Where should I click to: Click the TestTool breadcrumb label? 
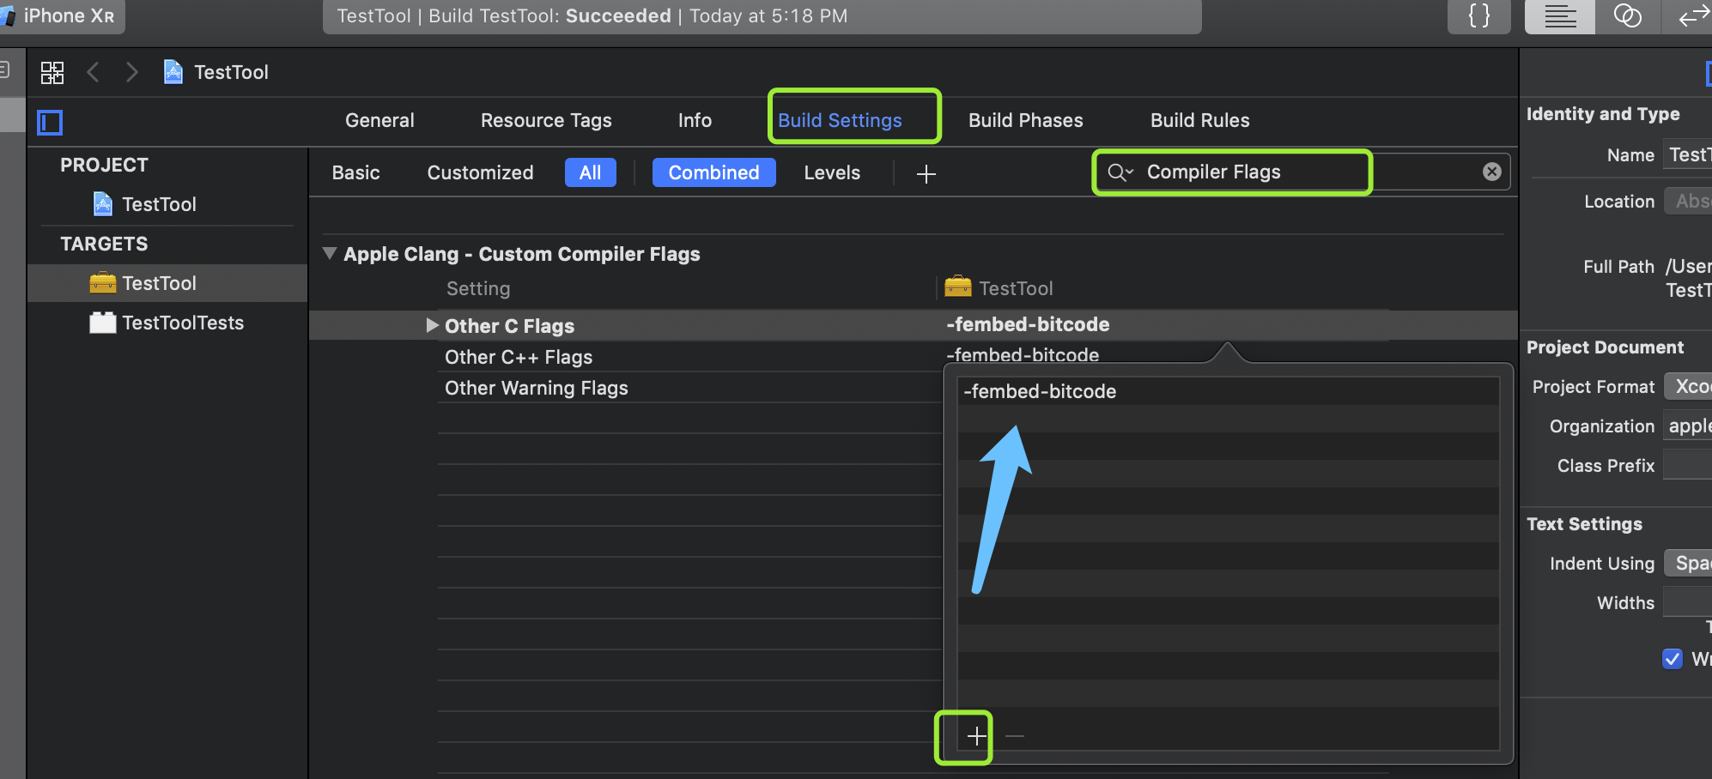[x=231, y=72]
